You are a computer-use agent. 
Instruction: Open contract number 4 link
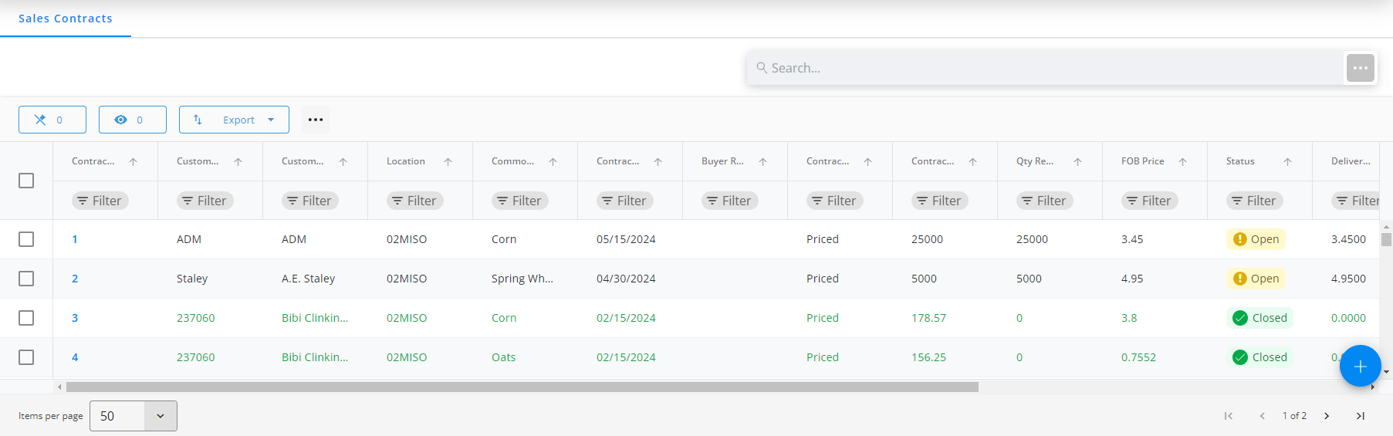pyautogui.click(x=75, y=357)
